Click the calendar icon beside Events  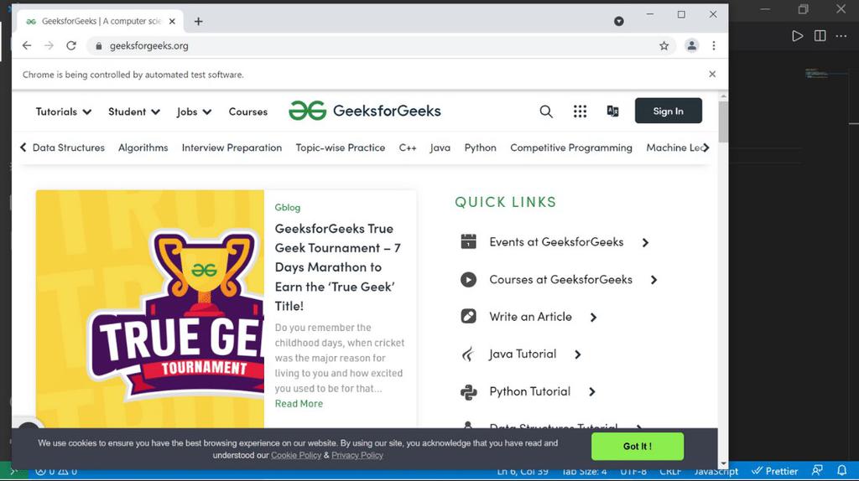tap(468, 241)
